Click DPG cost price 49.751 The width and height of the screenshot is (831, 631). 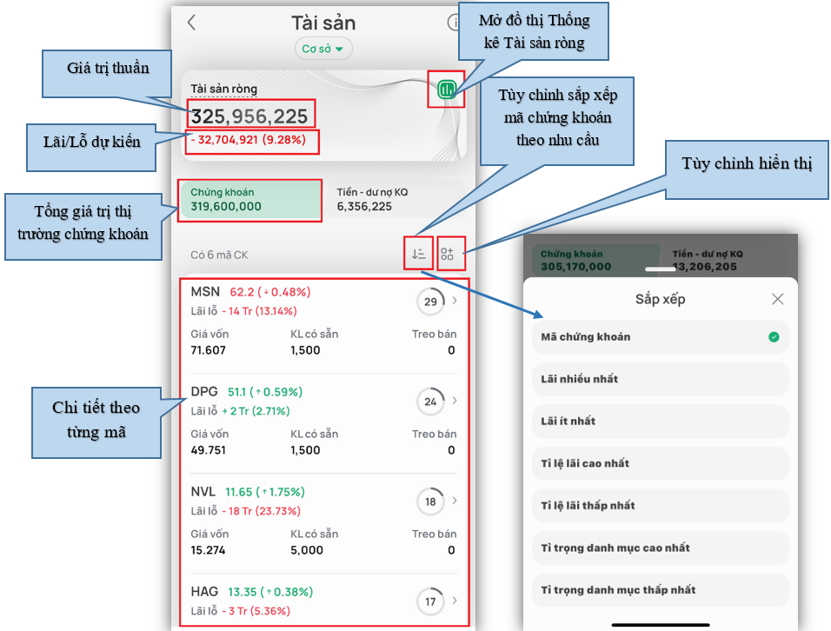pyautogui.click(x=209, y=450)
